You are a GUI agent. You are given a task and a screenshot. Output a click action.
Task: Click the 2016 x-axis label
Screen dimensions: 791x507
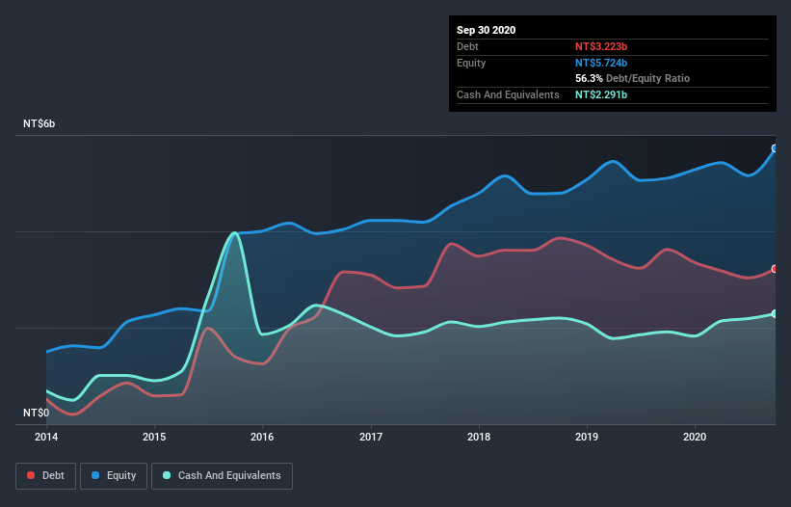(x=262, y=437)
